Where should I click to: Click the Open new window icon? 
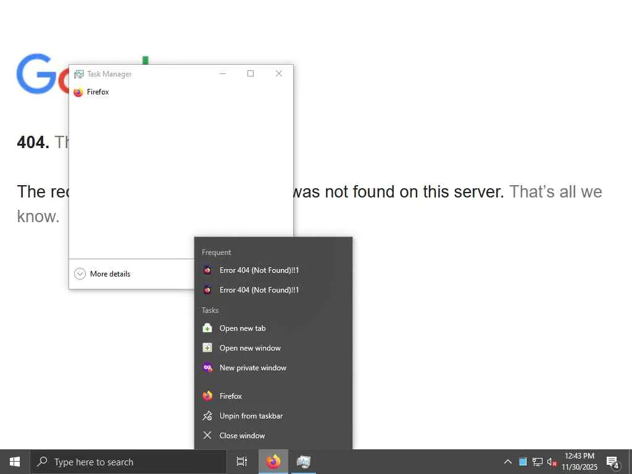207,348
